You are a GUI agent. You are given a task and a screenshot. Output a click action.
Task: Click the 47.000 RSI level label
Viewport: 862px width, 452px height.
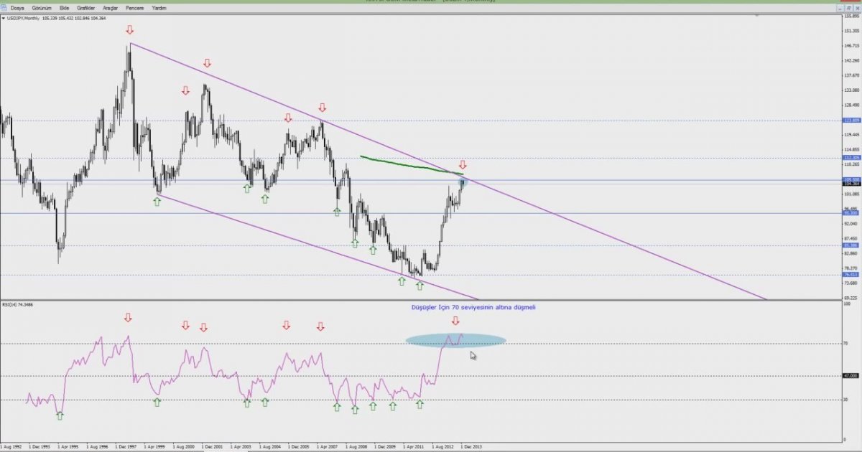click(851, 376)
